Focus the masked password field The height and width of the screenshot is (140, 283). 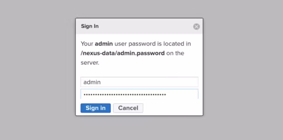pos(139,94)
